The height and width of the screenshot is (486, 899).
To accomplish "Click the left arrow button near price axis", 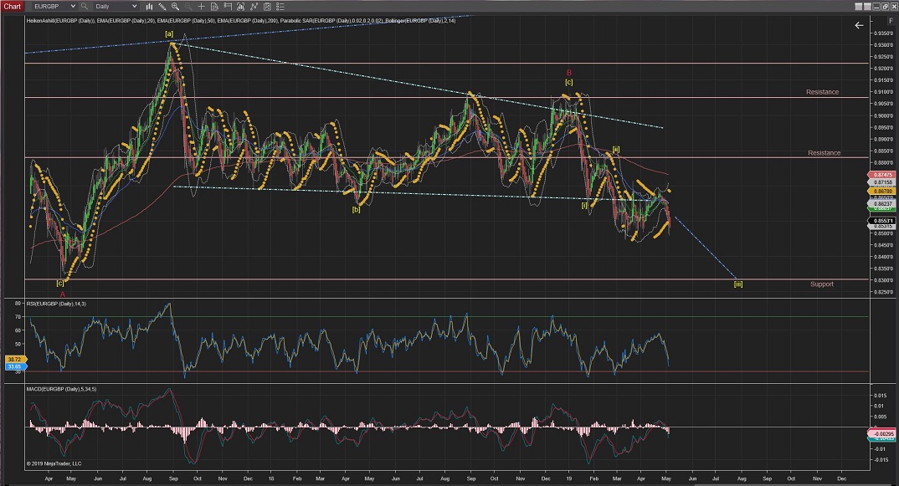I will click(x=859, y=25).
